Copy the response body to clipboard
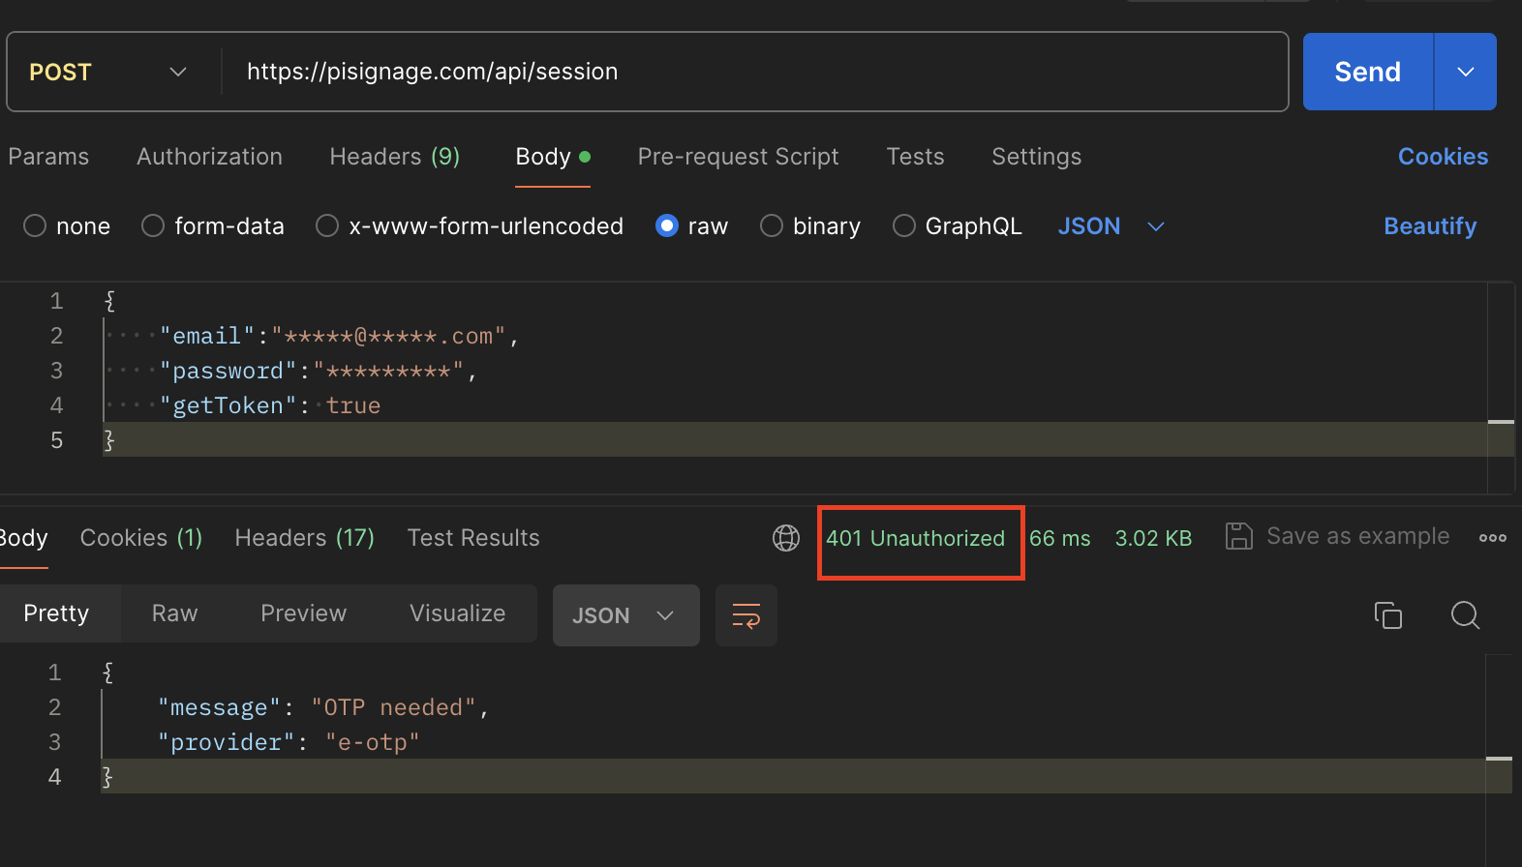This screenshot has height=867, width=1522. tap(1387, 615)
